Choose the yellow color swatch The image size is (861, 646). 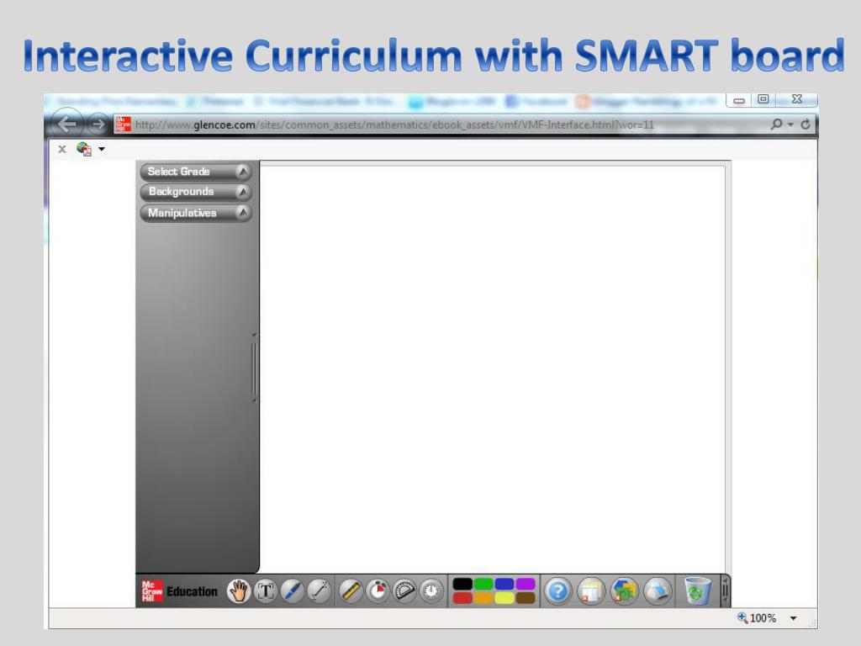click(x=504, y=598)
